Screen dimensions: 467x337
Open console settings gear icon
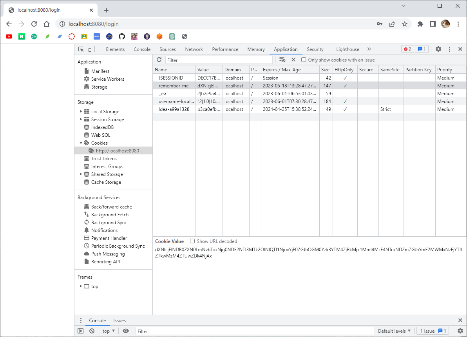click(460, 331)
